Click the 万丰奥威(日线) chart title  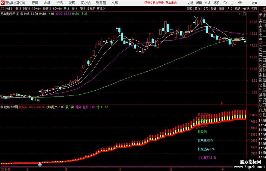coord(10,14)
